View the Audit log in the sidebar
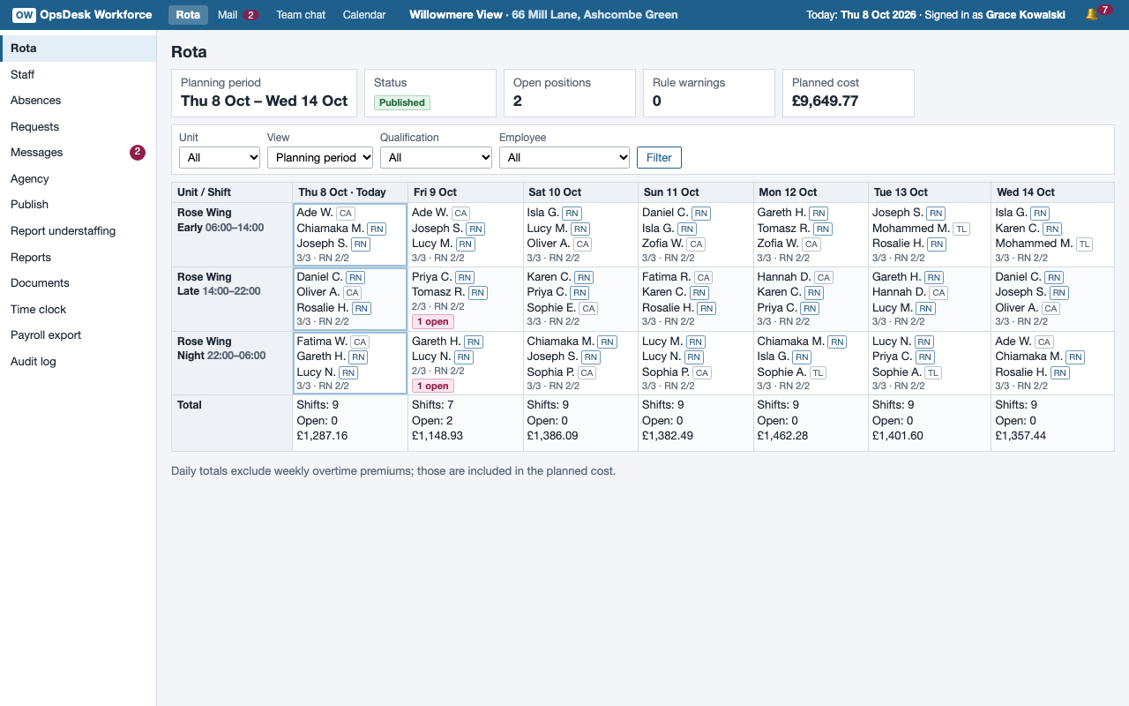This screenshot has height=706, width=1129. pos(79,362)
